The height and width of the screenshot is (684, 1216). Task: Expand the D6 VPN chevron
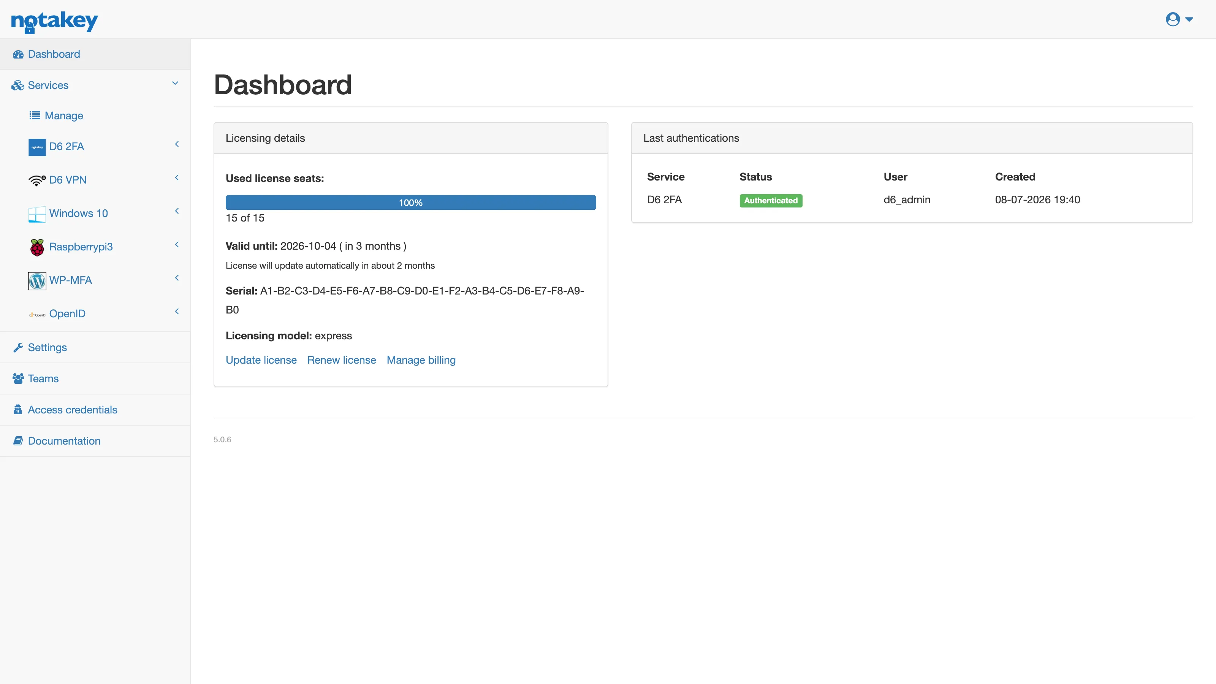[177, 177]
